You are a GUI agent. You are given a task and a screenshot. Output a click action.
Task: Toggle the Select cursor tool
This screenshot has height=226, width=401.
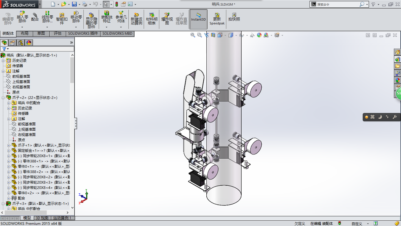click(106, 4)
